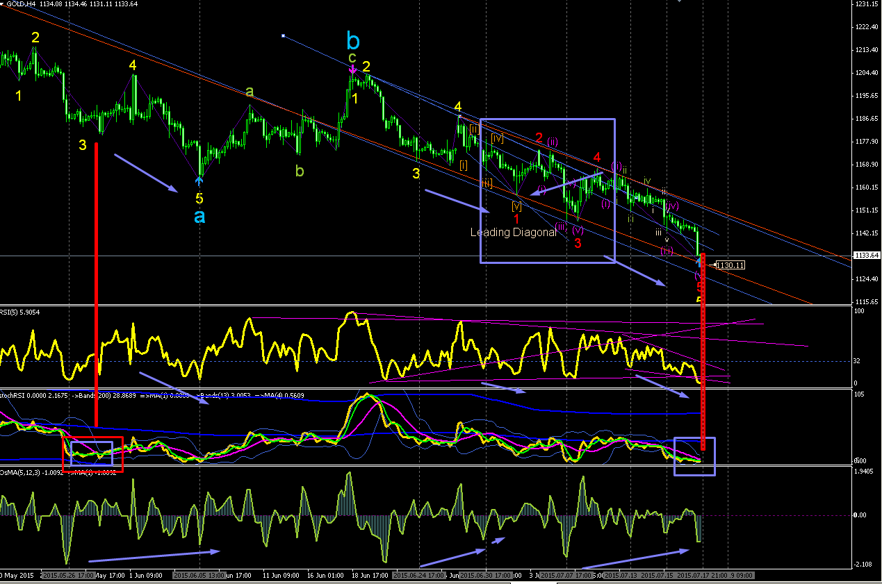Click the 1151.15 price axis value
Image resolution: width=882 pixels, height=584 pixels.
(866, 210)
